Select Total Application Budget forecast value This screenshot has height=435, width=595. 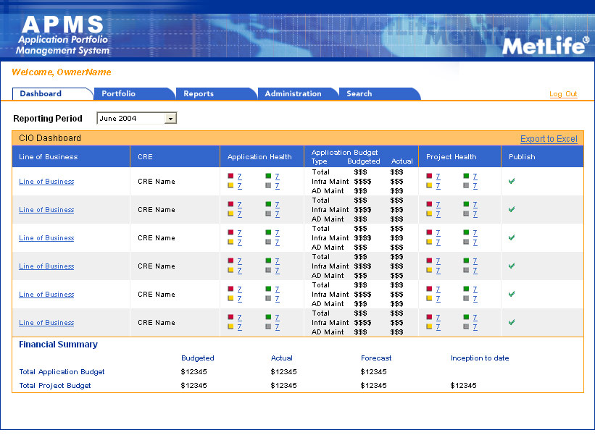373,372
